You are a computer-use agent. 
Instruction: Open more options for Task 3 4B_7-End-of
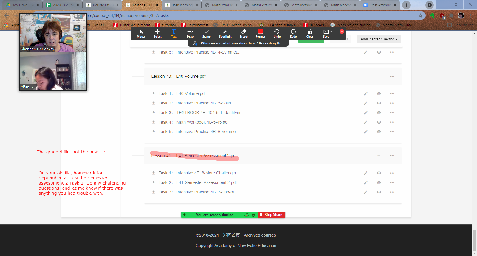392,192
